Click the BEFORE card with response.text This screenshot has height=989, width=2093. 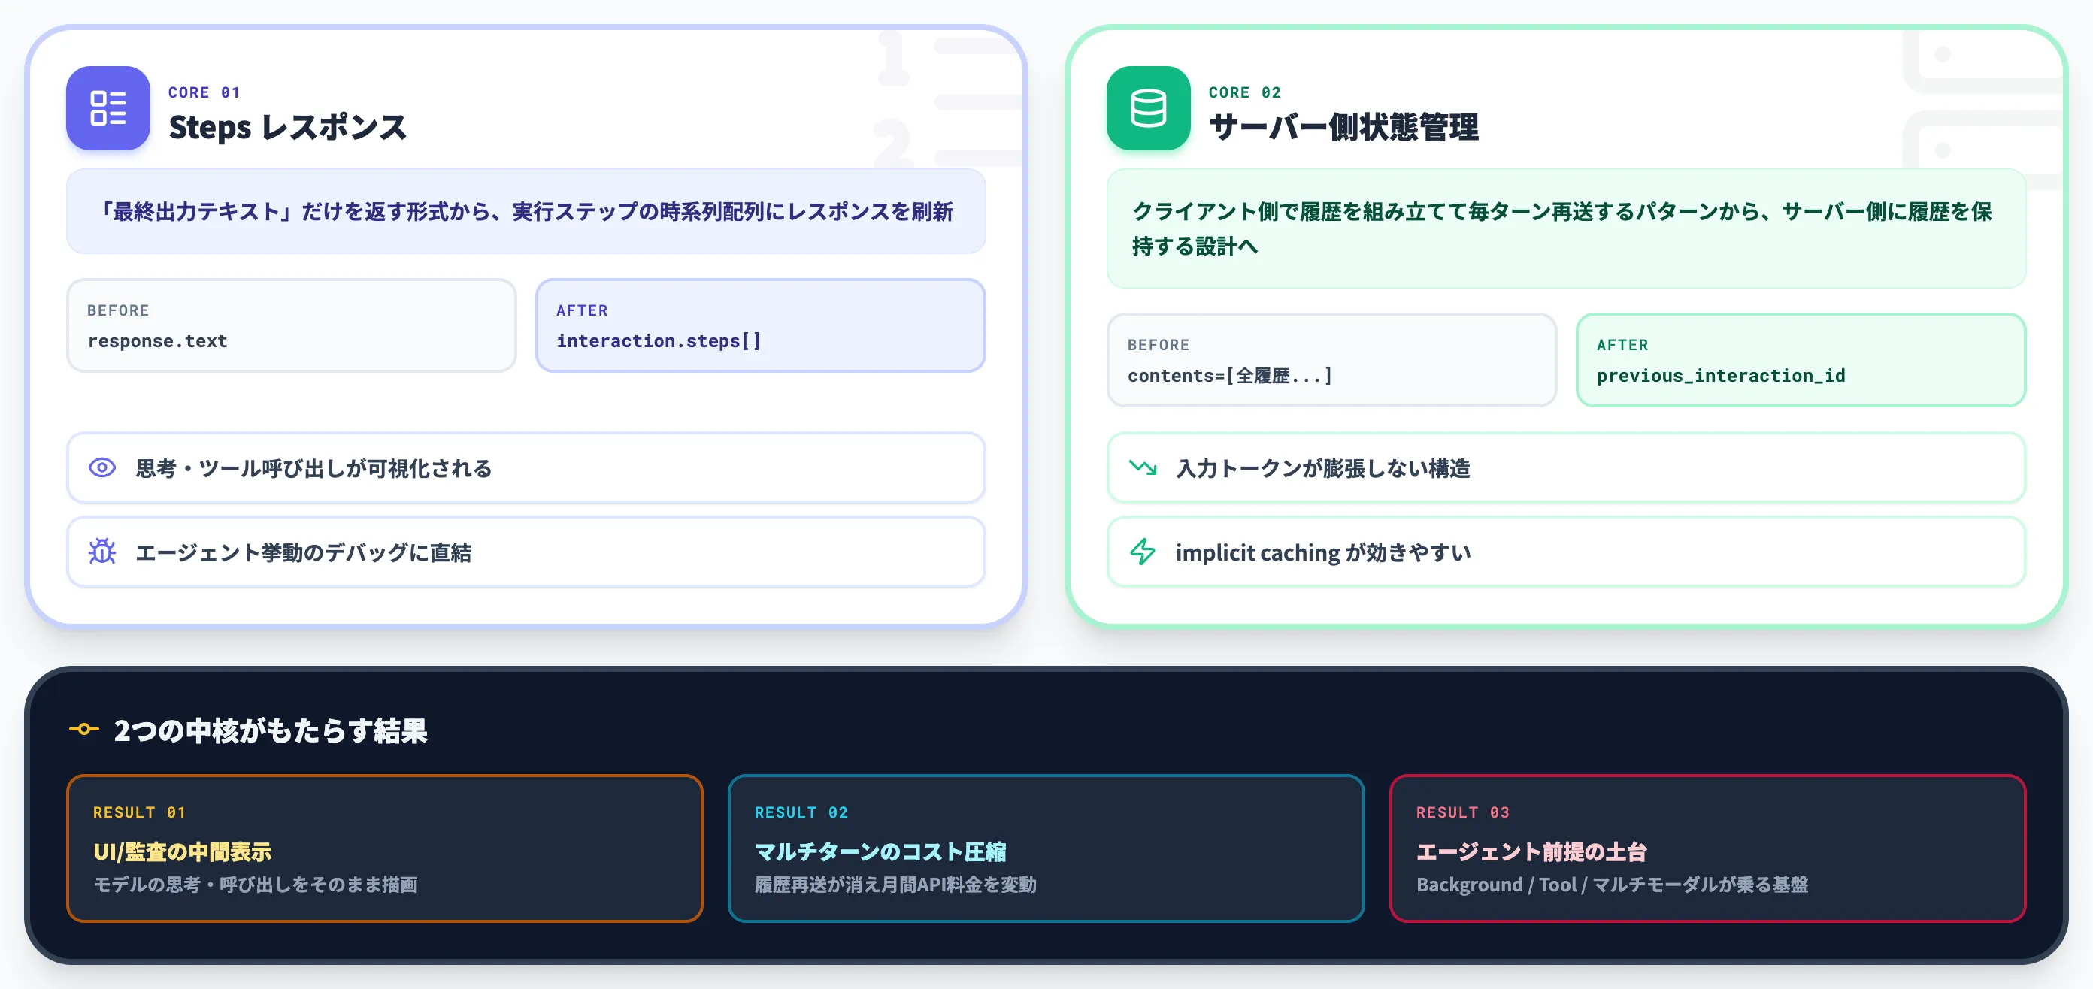point(291,325)
